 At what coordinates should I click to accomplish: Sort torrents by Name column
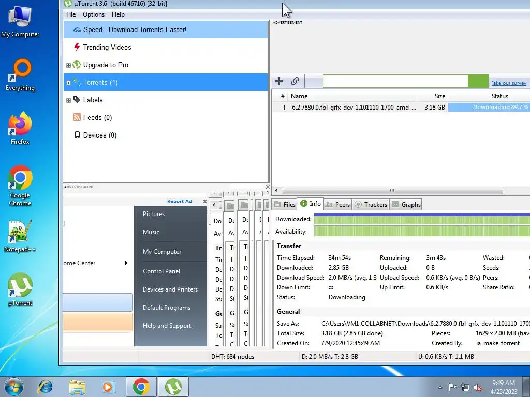(351, 96)
